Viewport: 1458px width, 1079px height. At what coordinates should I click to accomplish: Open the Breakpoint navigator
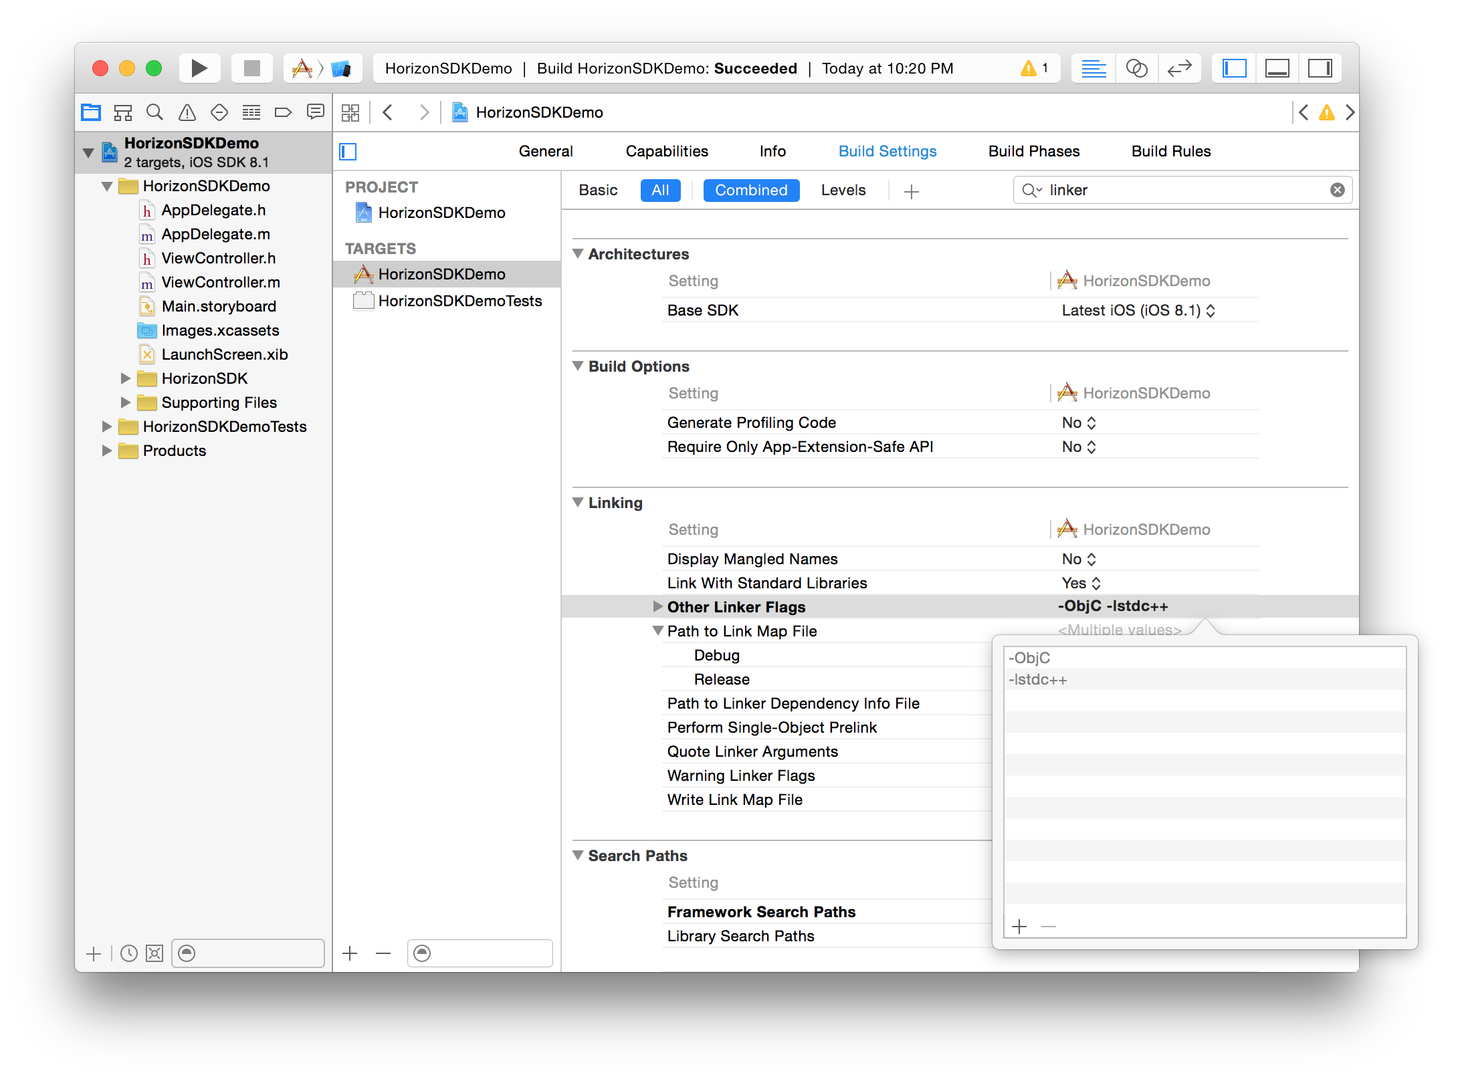284,112
